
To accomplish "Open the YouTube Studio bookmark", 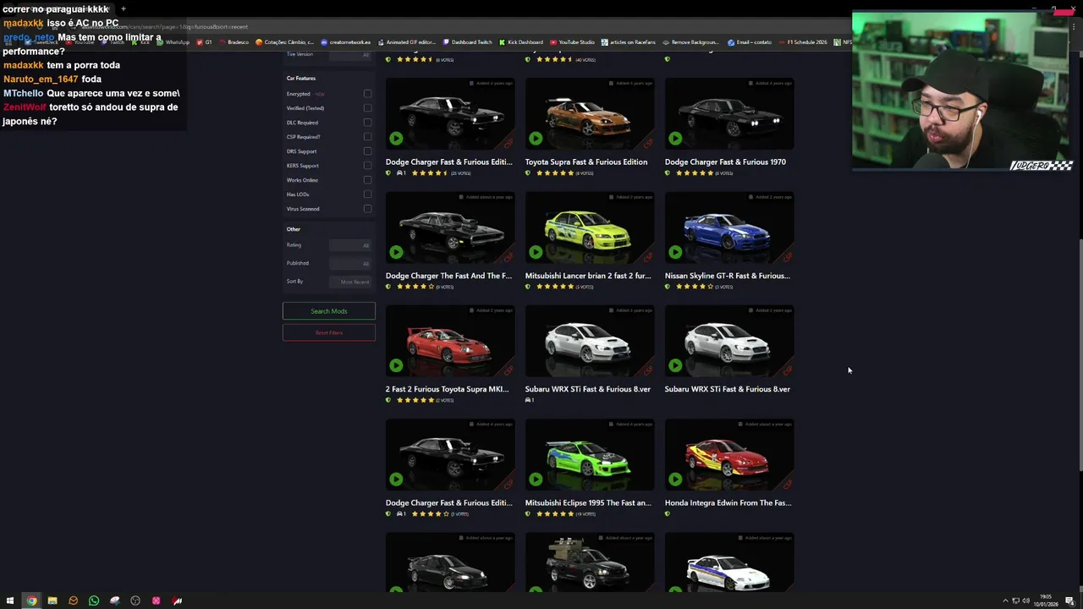I will point(573,42).
